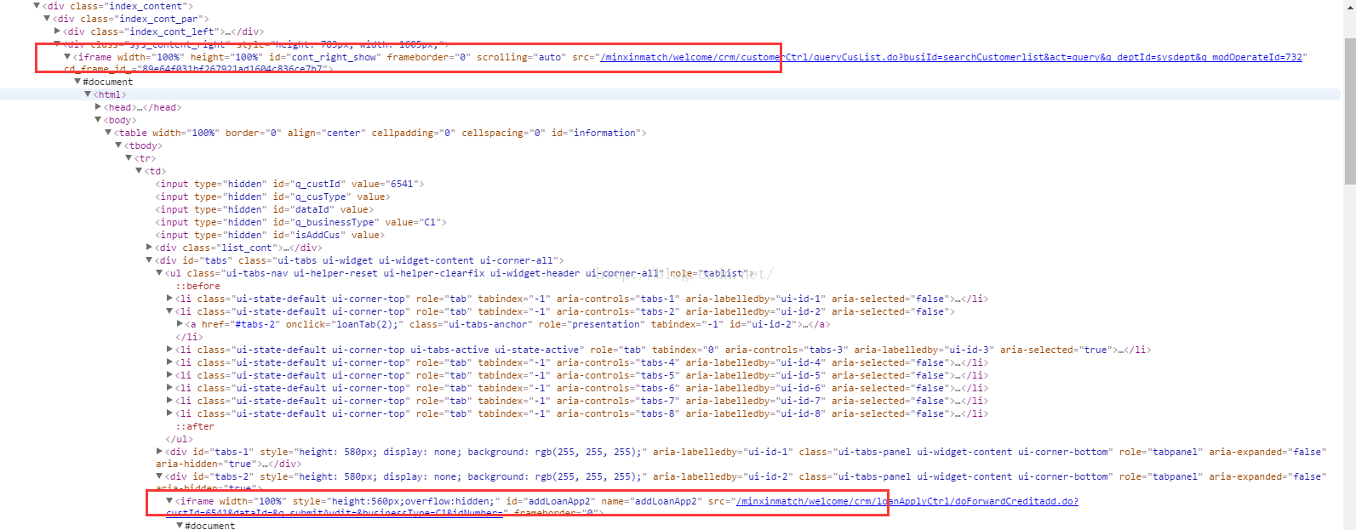Click the aria-selected="true" attribute text
The width and height of the screenshot is (1356, 530).
1058,350
